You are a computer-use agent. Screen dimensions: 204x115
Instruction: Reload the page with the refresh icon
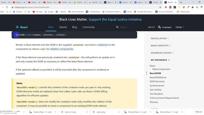click(x=7, y=7)
